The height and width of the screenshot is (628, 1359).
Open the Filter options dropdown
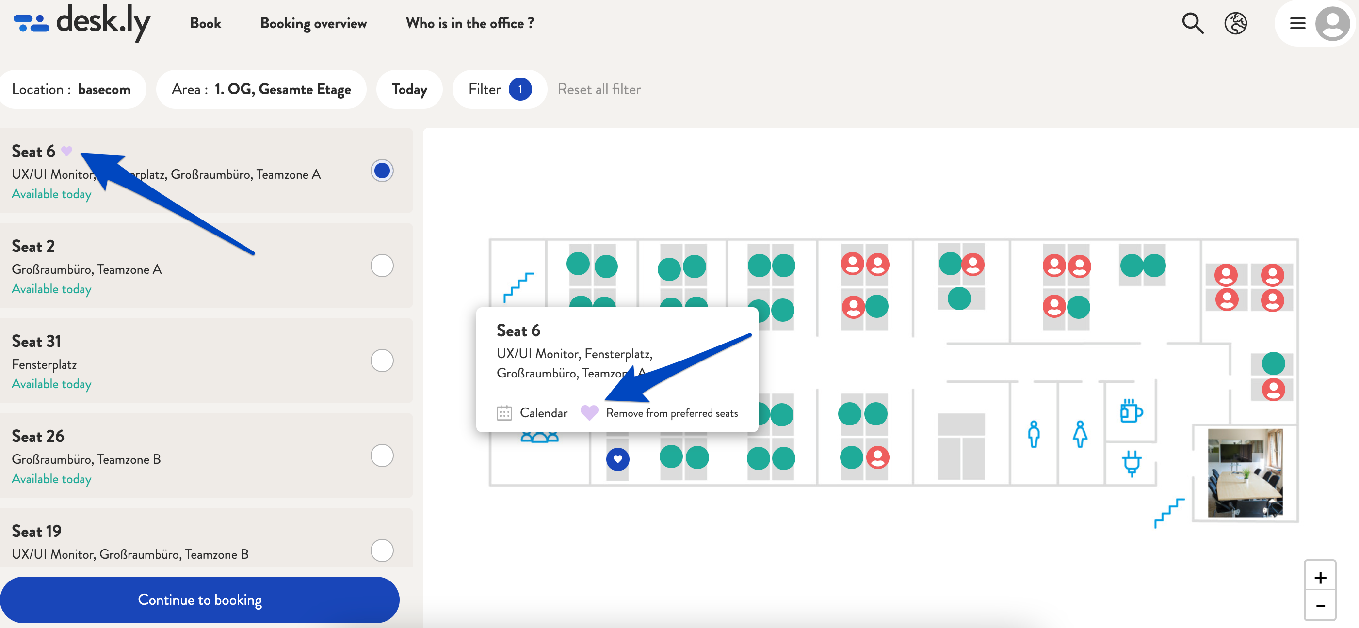coord(499,89)
